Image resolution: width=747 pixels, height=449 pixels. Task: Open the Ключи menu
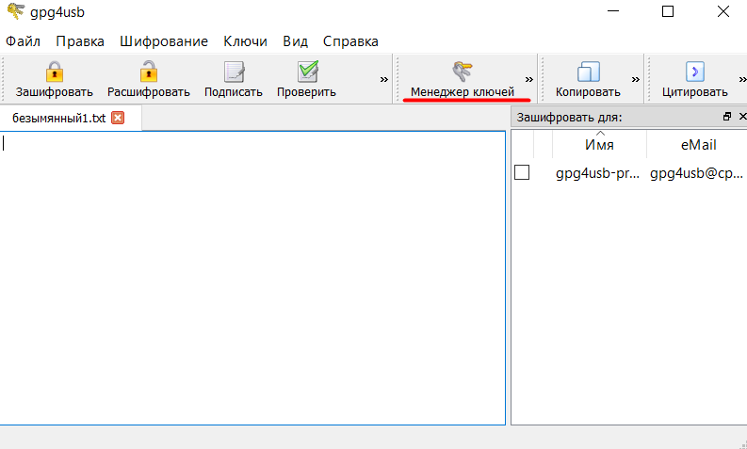click(245, 41)
